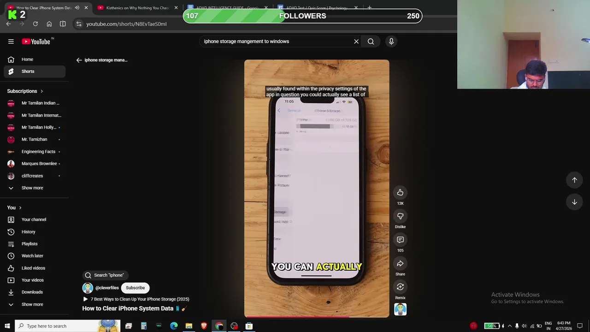Go to browser home page
Image resolution: width=590 pixels, height=332 pixels.
click(49, 24)
